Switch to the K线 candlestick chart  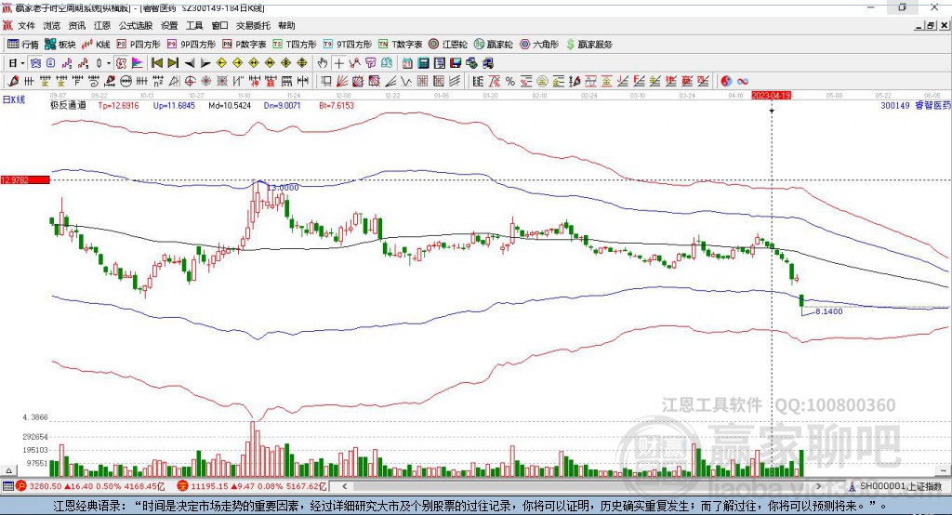pos(97,45)
